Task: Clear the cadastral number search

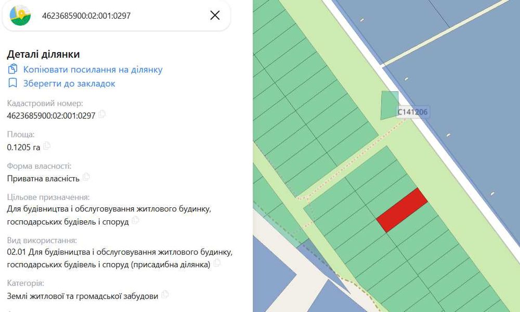Action: coord(215,15)
